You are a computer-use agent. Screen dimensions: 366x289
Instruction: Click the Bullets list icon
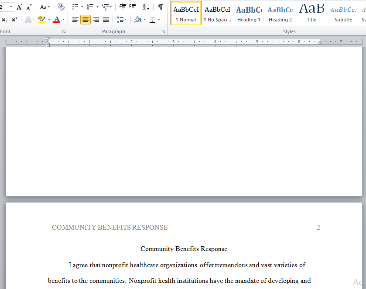[x=75, y=7]
